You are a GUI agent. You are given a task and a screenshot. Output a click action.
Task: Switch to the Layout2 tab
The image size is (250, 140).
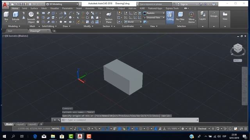32,124
